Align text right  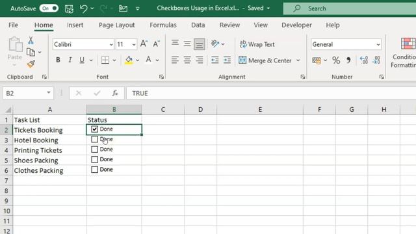coord(200,60)
